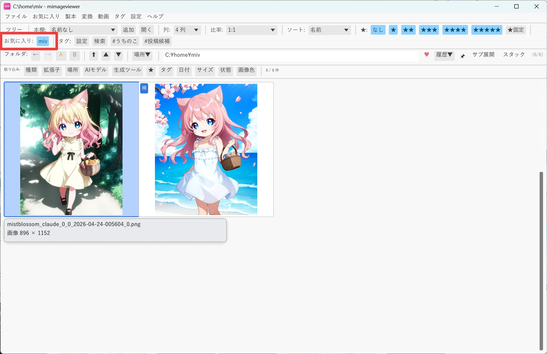Viewport: 547px width, 354px height.
Task: Click the upward triangle previous-folder icon
Action: pos(106,55)
